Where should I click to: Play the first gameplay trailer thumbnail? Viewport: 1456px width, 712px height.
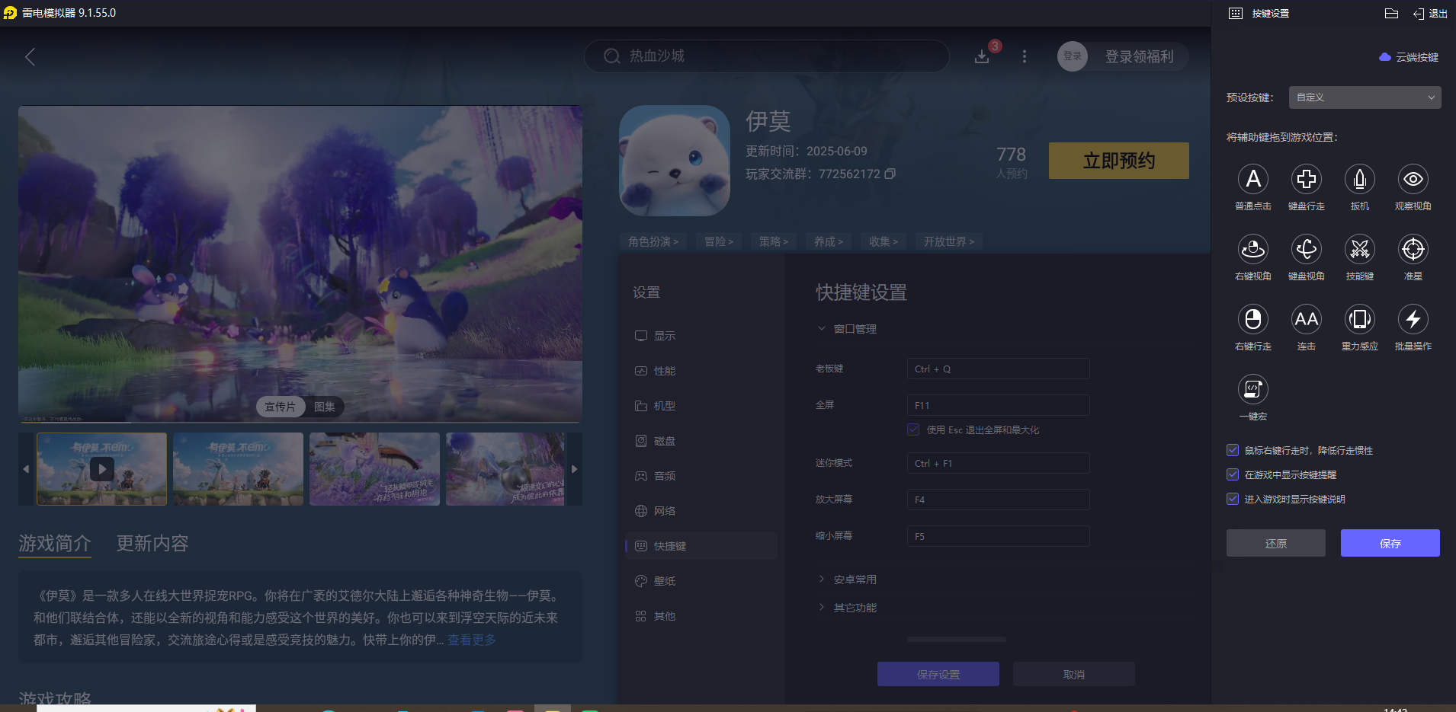(x=101, y=469)
